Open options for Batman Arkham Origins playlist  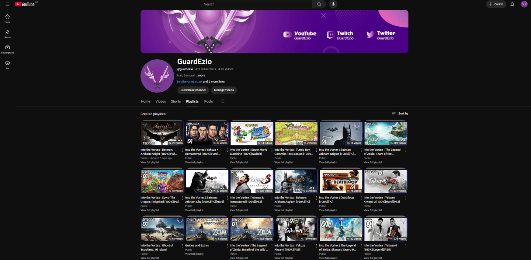point(361,150)
